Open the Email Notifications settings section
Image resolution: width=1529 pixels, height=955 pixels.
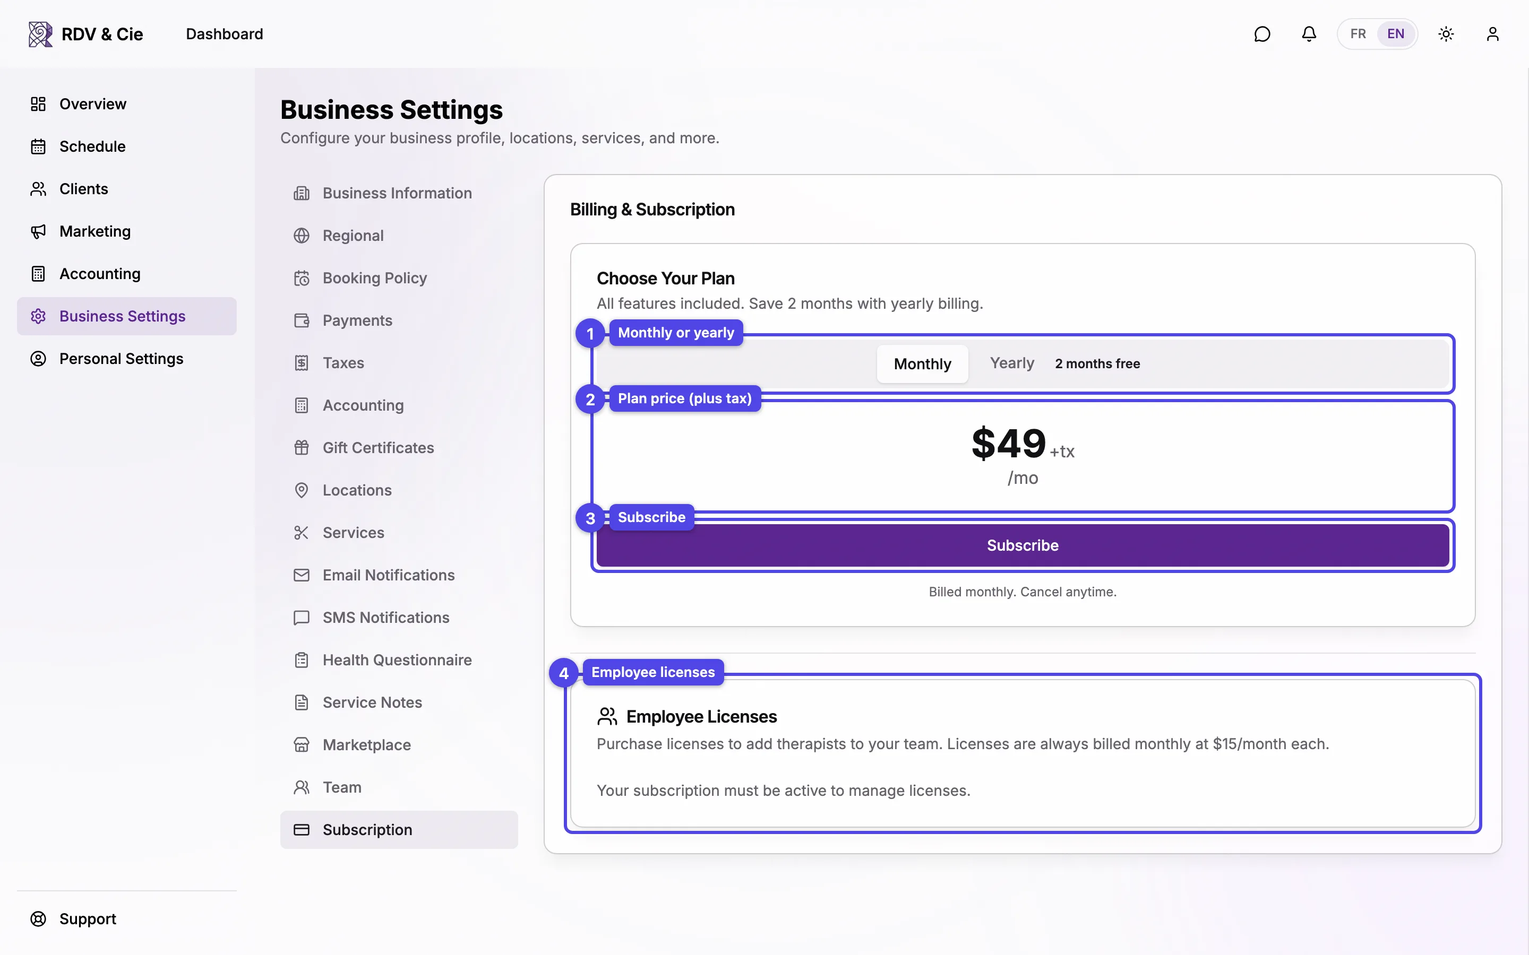click(x=399, y=575)
